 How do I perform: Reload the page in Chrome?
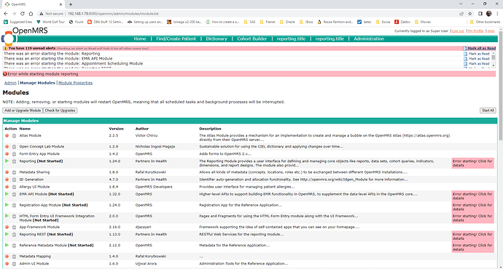pos(22,13)
